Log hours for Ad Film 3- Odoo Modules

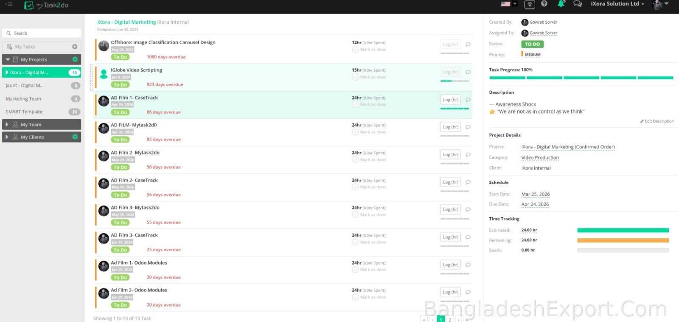(451, 292)
